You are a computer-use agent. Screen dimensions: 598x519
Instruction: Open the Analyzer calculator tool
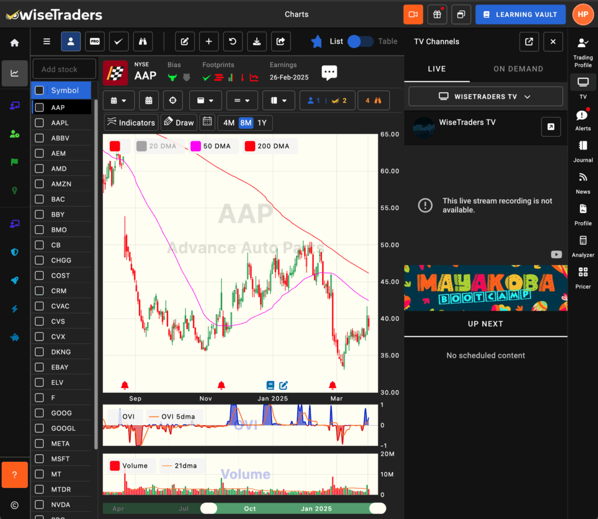[583, 245]
